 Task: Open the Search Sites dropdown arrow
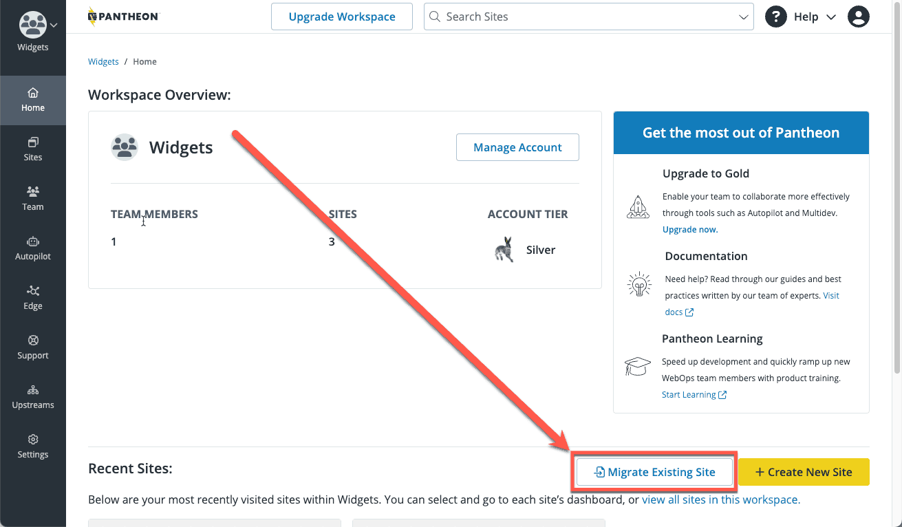(743, 16)
